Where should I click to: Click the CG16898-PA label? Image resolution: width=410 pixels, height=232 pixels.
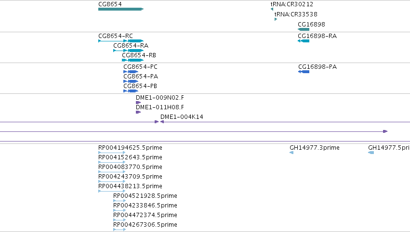(x=317, y=66)
